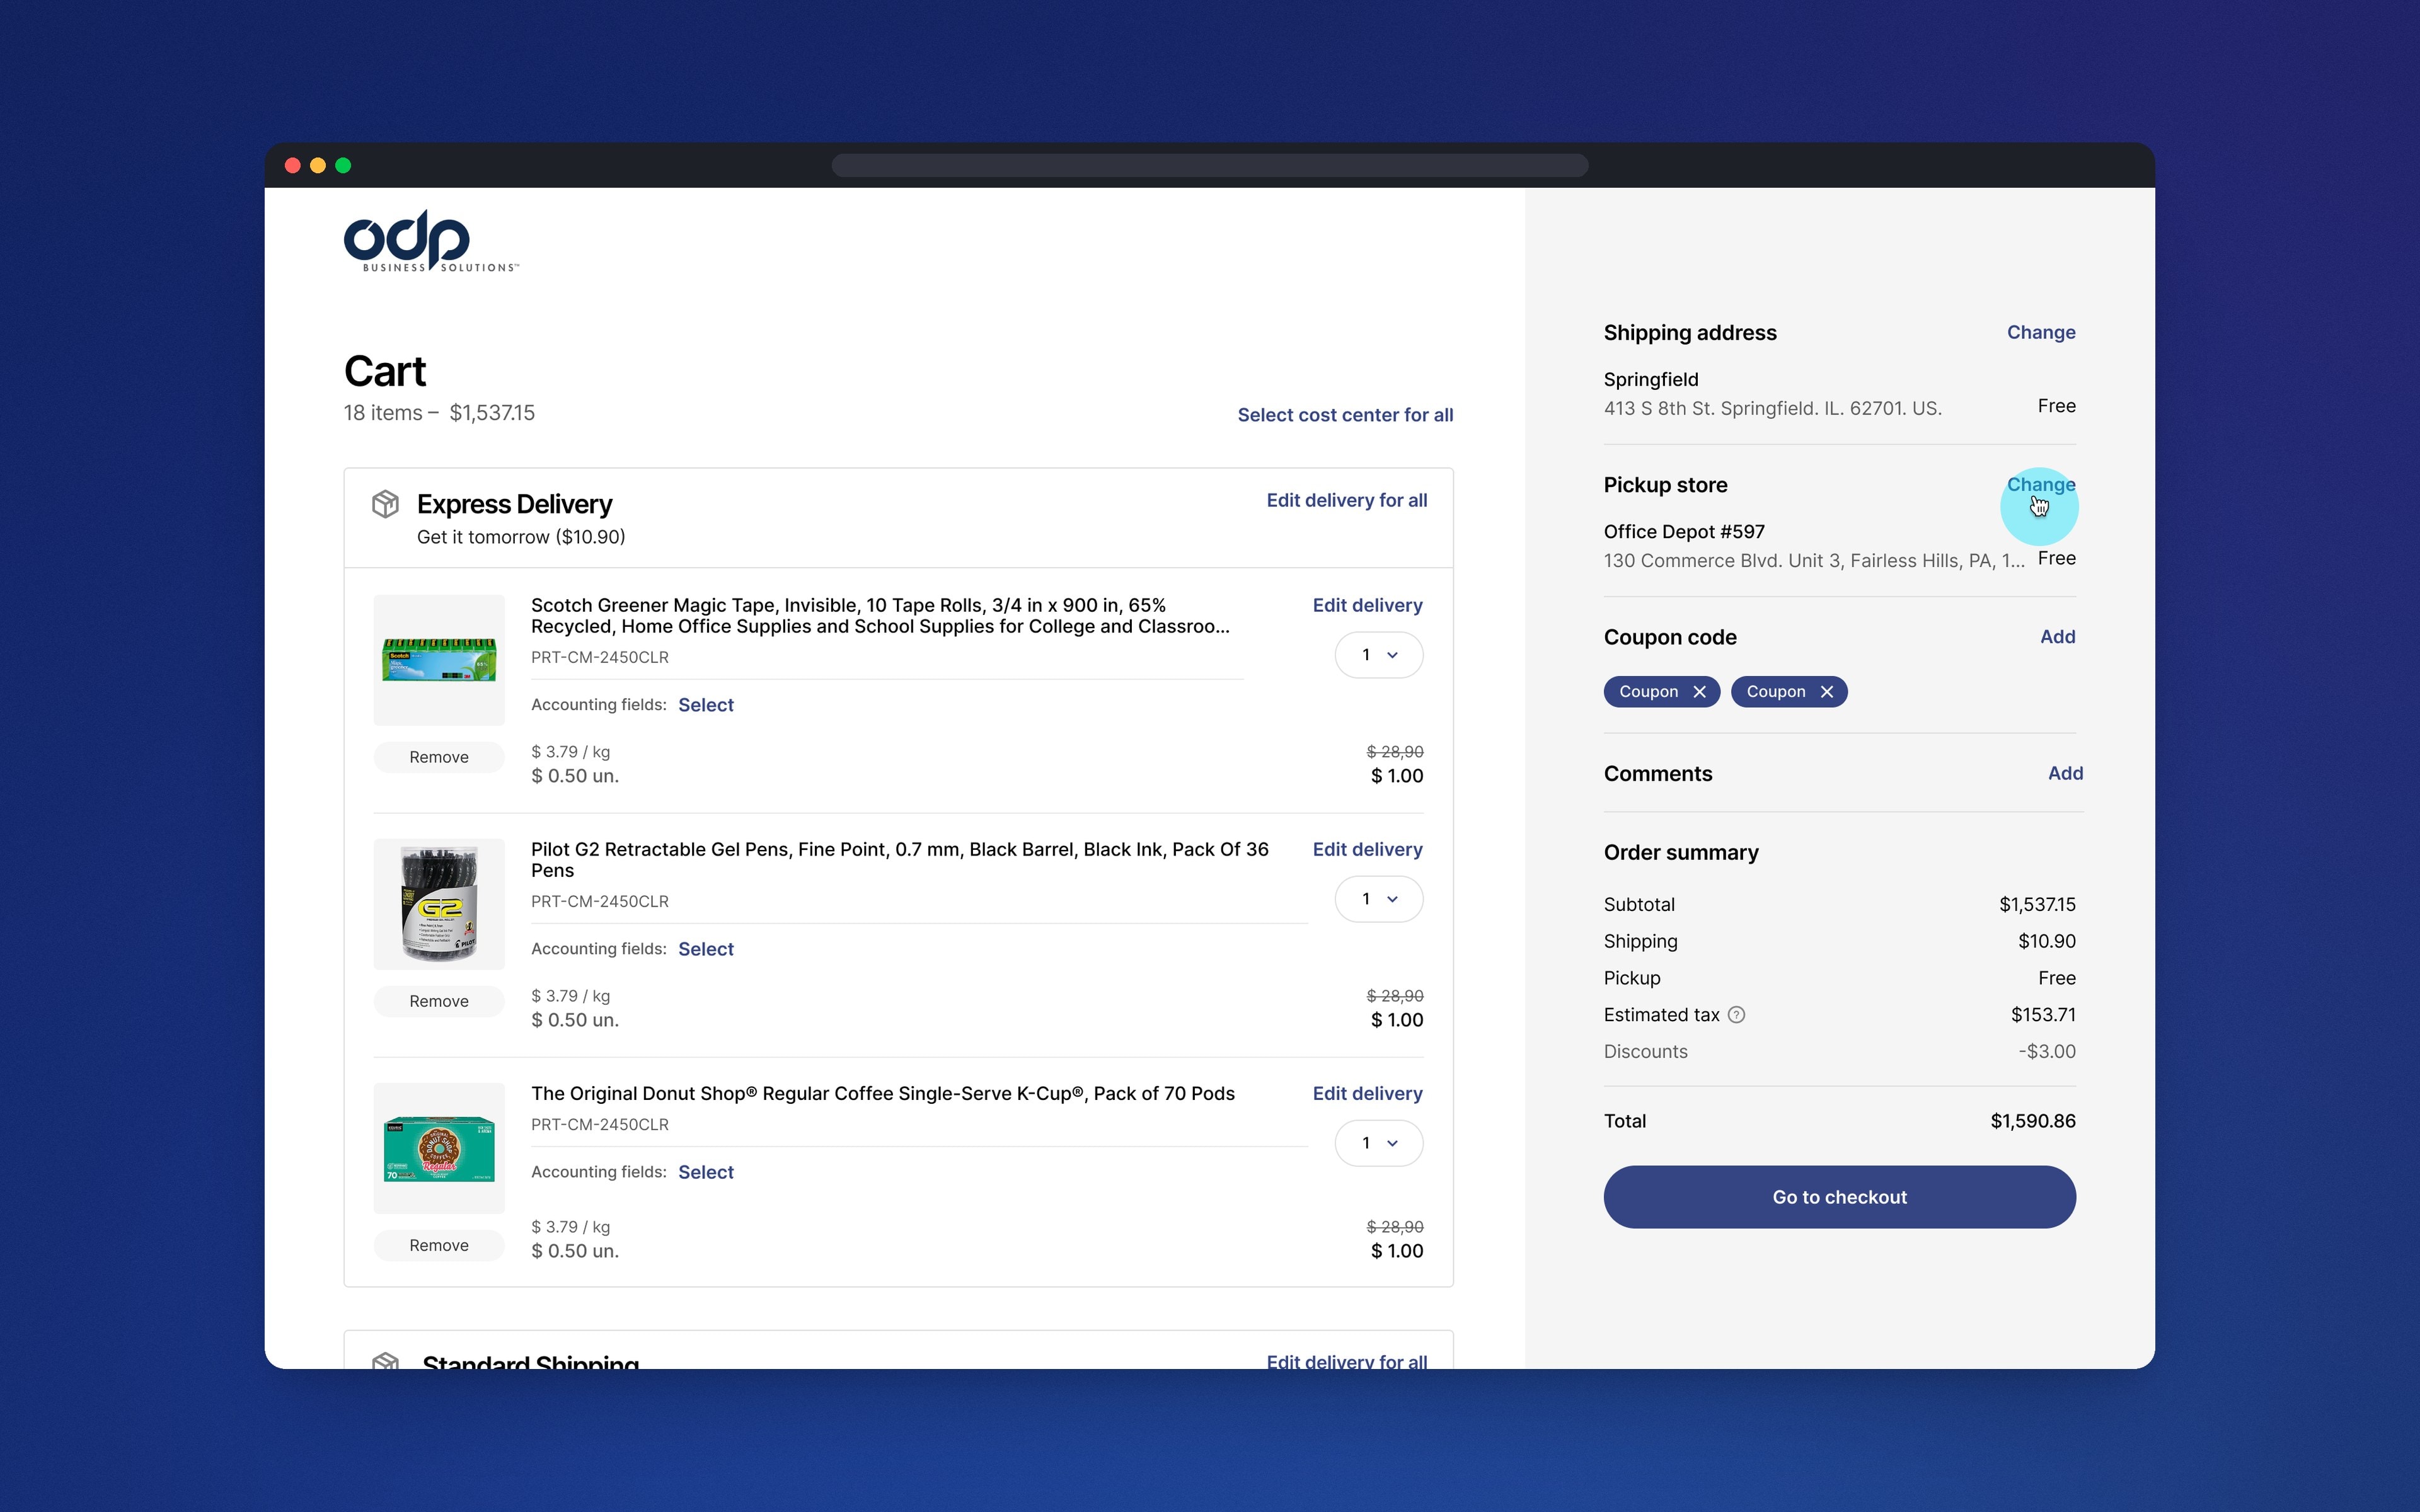Edit delivery for Pilot G2 Pens

(x=1367, y=849)
